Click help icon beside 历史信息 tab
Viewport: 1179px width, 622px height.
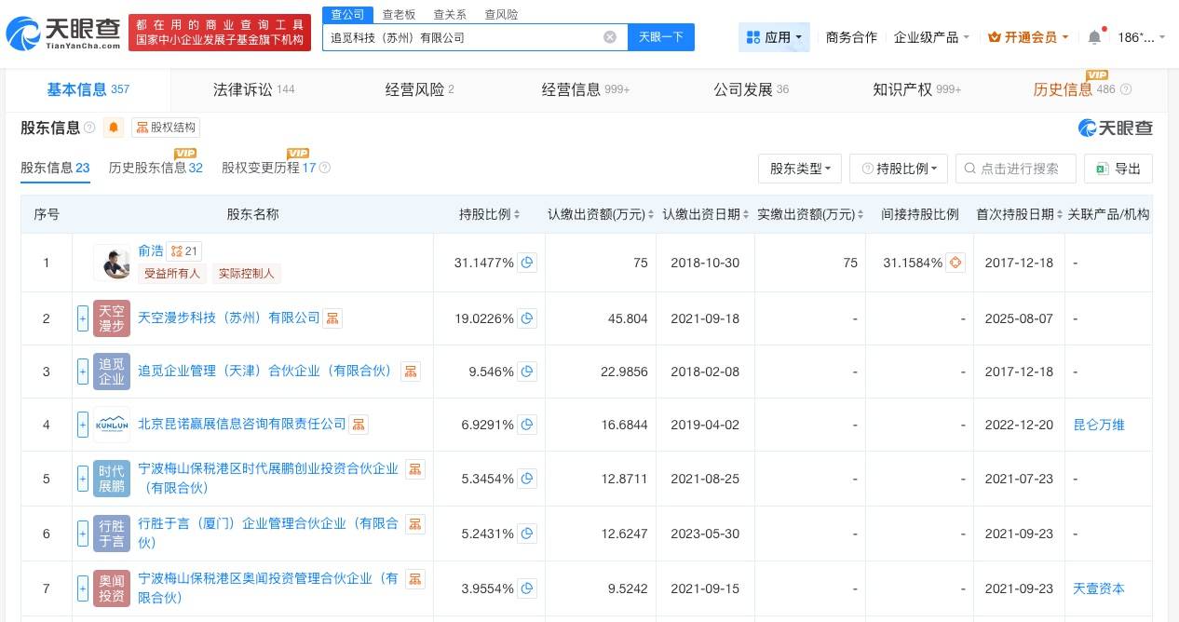coord(1126,89)
